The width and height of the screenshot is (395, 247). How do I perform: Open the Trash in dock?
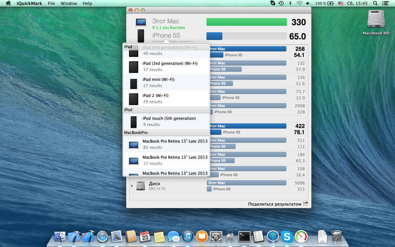pyautogui.click(x=337, y=237)
